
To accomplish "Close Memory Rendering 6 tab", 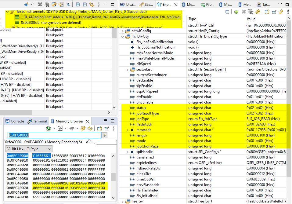I will click(x=87, y=142).
